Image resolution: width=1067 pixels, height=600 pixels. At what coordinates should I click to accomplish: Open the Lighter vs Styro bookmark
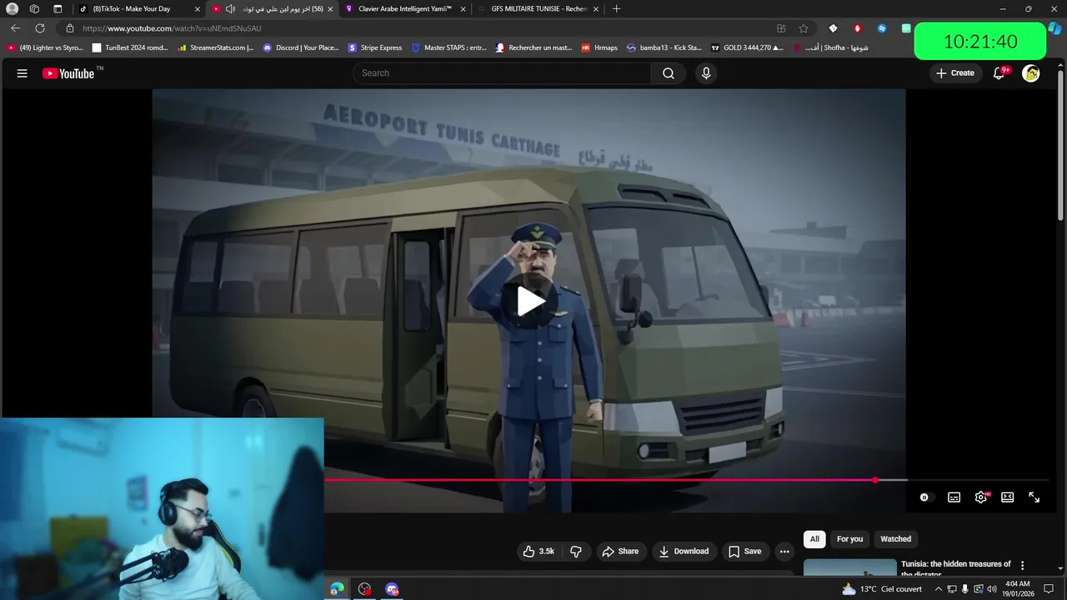coord(45,47)
